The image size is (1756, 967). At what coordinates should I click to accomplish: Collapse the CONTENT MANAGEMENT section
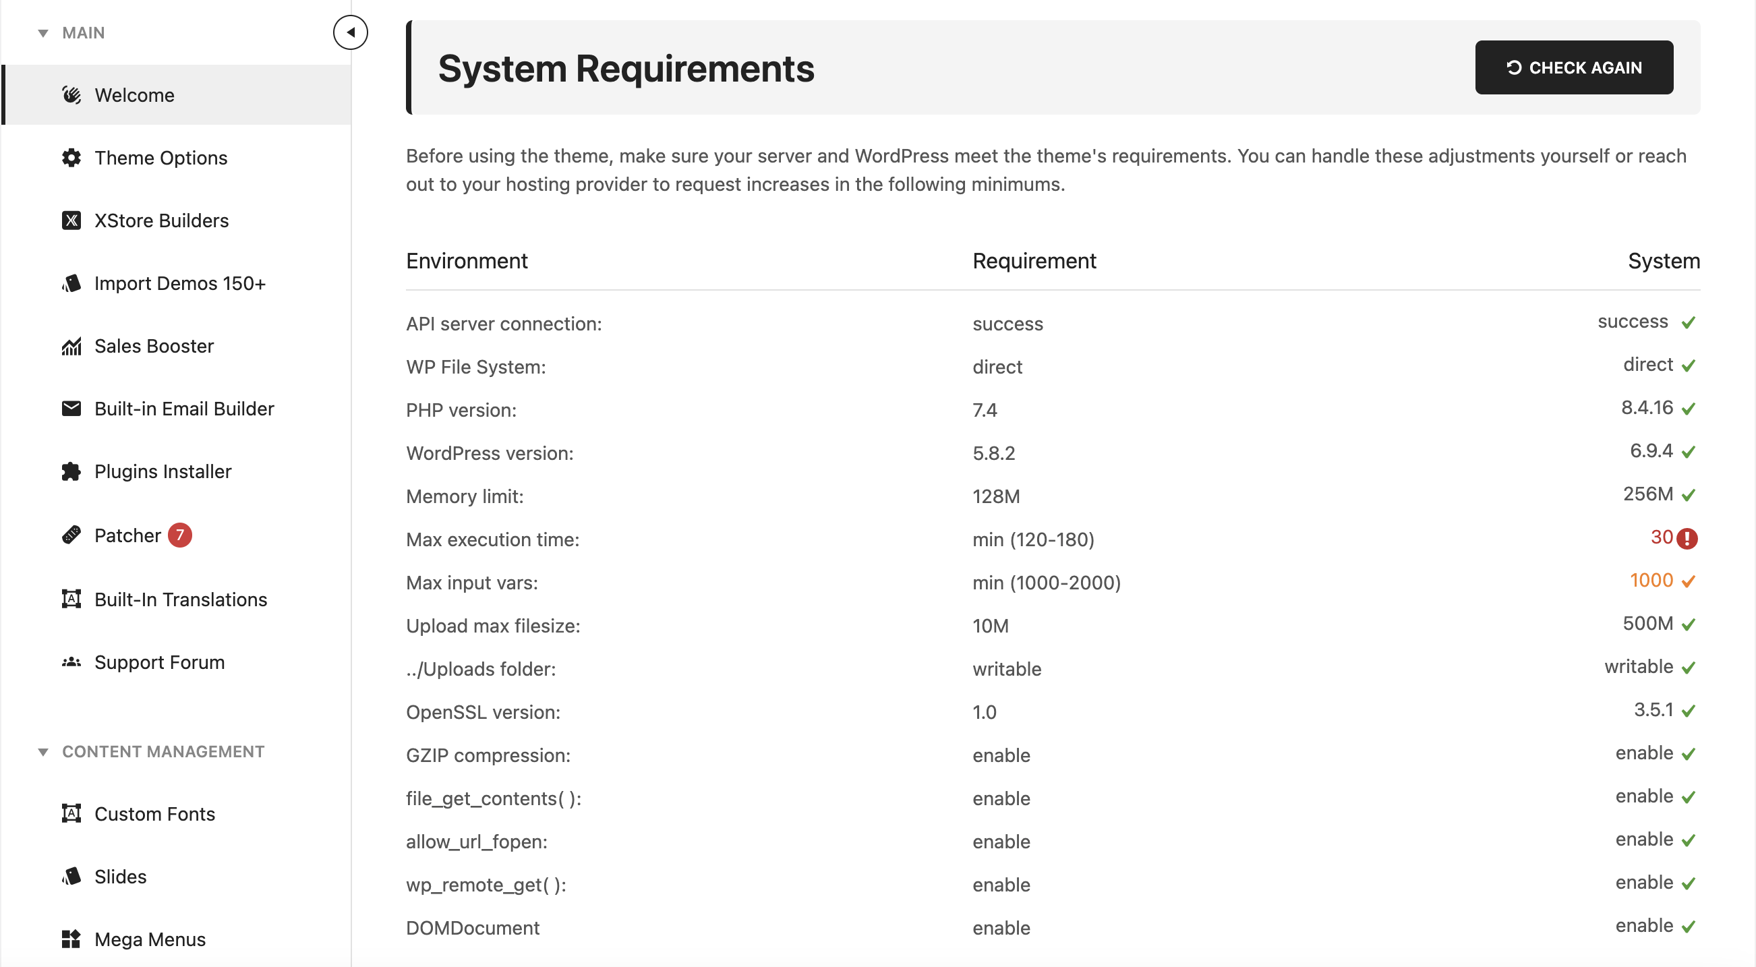[x=43, y=752]
